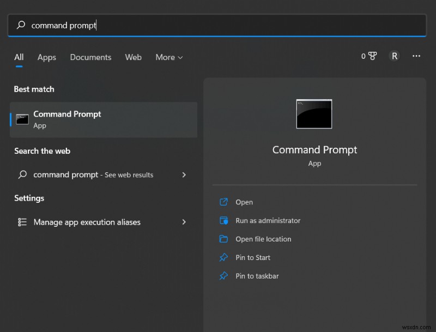This screenshot has height=332, width=436.
Task: Click the Open file location folder icon
Action: pos(223,239)
